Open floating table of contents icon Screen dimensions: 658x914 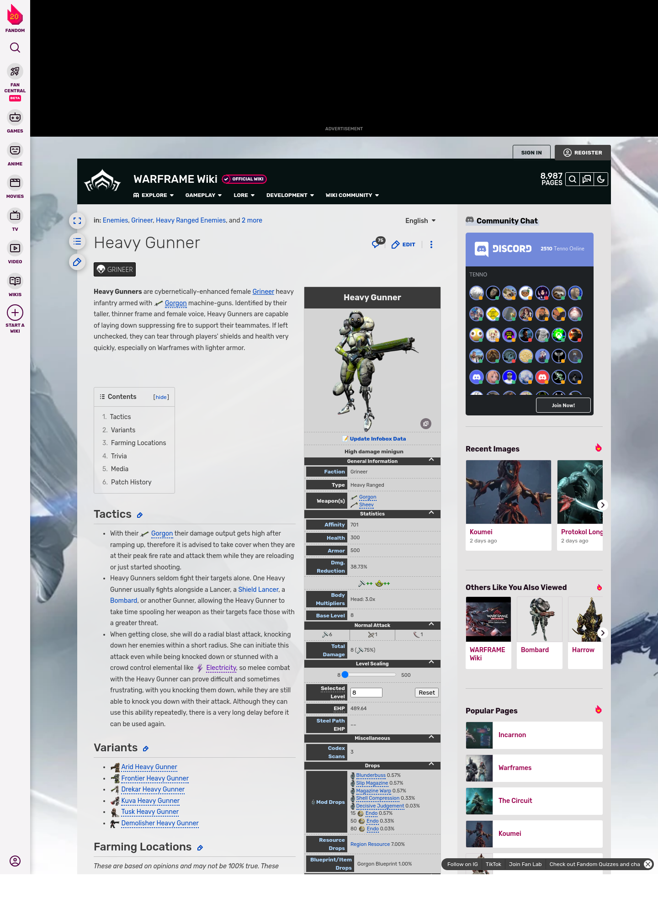77,241
